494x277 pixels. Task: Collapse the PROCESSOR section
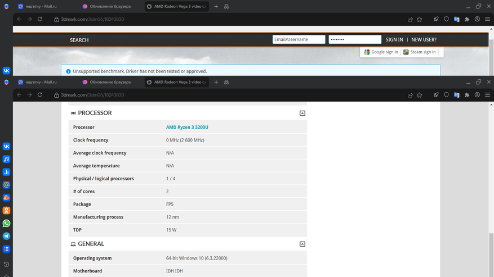click(x=302, y=113)
